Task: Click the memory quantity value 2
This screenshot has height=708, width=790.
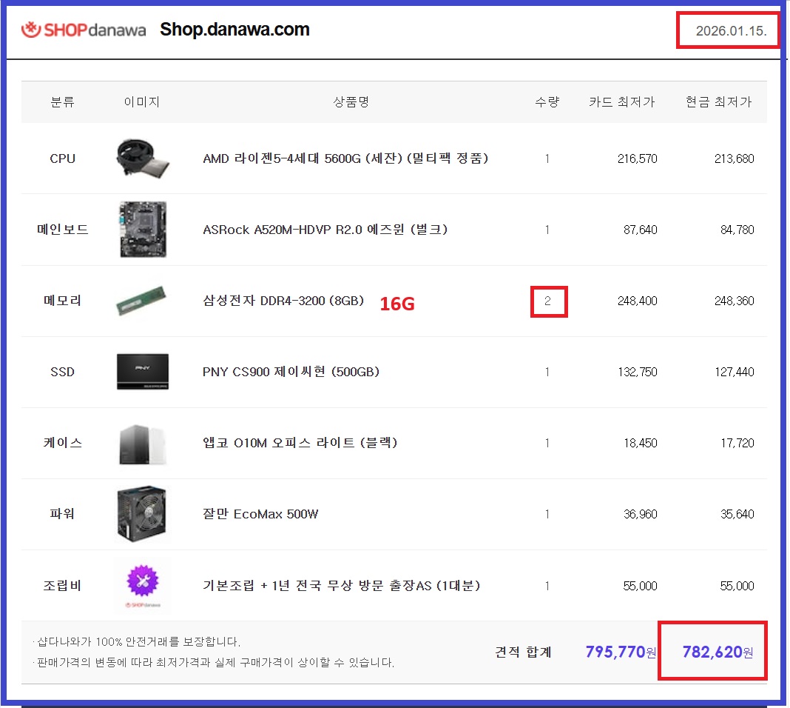Action: click(547, 301)
